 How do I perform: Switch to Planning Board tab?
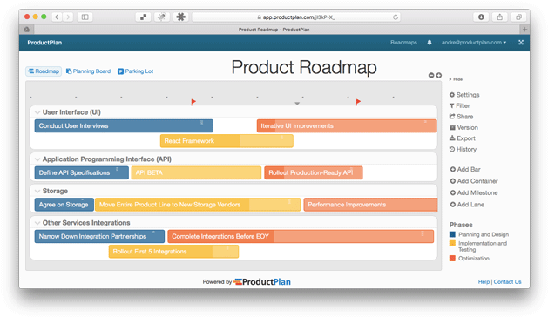[88, 71]
